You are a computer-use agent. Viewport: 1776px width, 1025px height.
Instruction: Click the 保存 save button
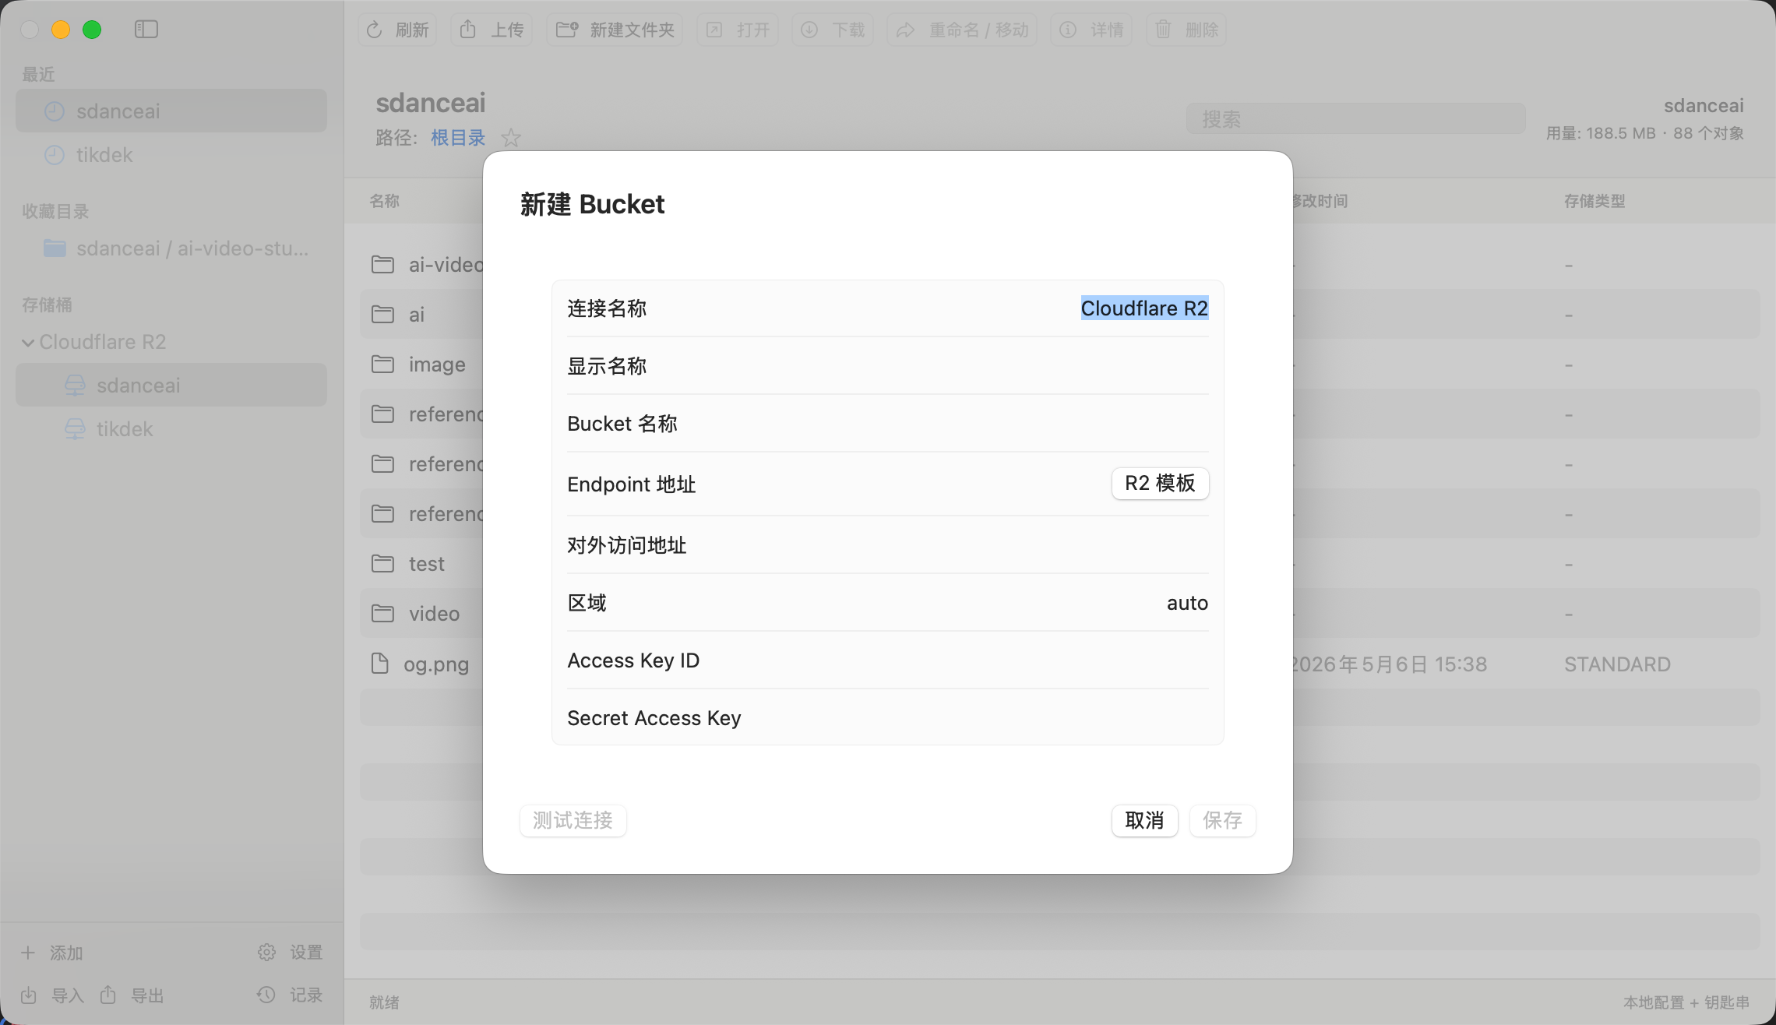[x=1222, y=820]
